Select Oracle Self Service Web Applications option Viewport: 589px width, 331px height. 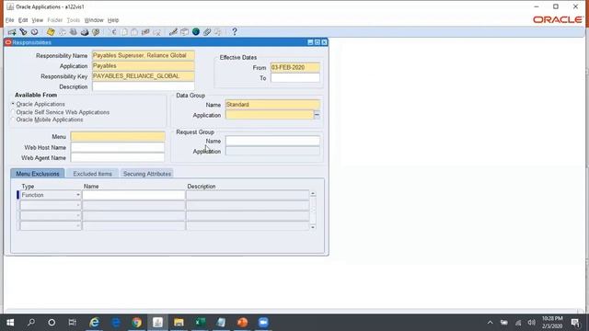click(x=13, y=112)
